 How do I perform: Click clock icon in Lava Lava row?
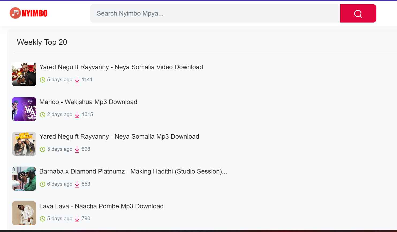[43, 219]
